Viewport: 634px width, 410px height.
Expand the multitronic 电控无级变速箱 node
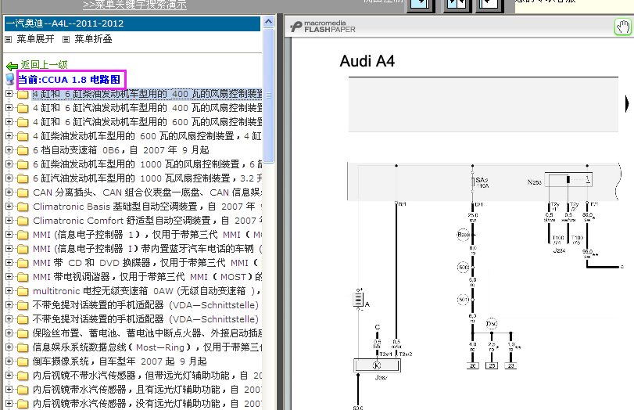tap(9, 290)
